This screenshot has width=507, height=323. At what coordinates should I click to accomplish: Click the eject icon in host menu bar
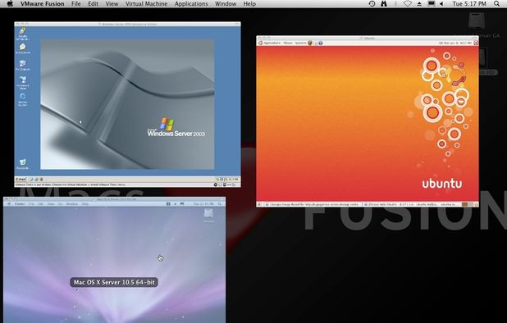pyautogui.click(x=419, y=4)
